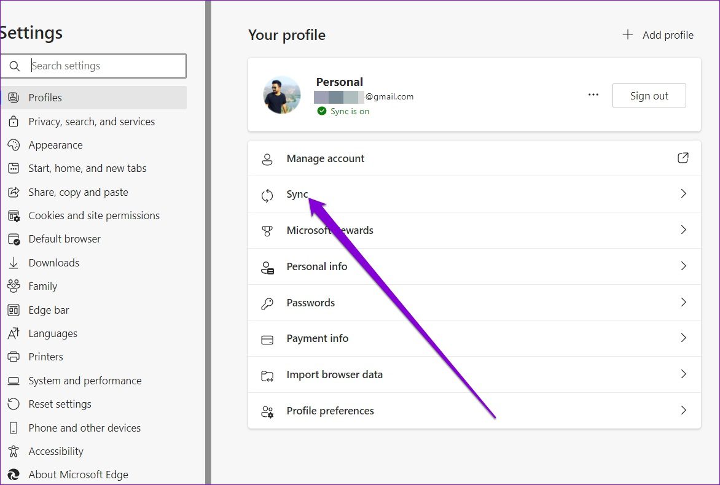Click the Accessibility figure icon
720x485 pixels.
(14, 451)
